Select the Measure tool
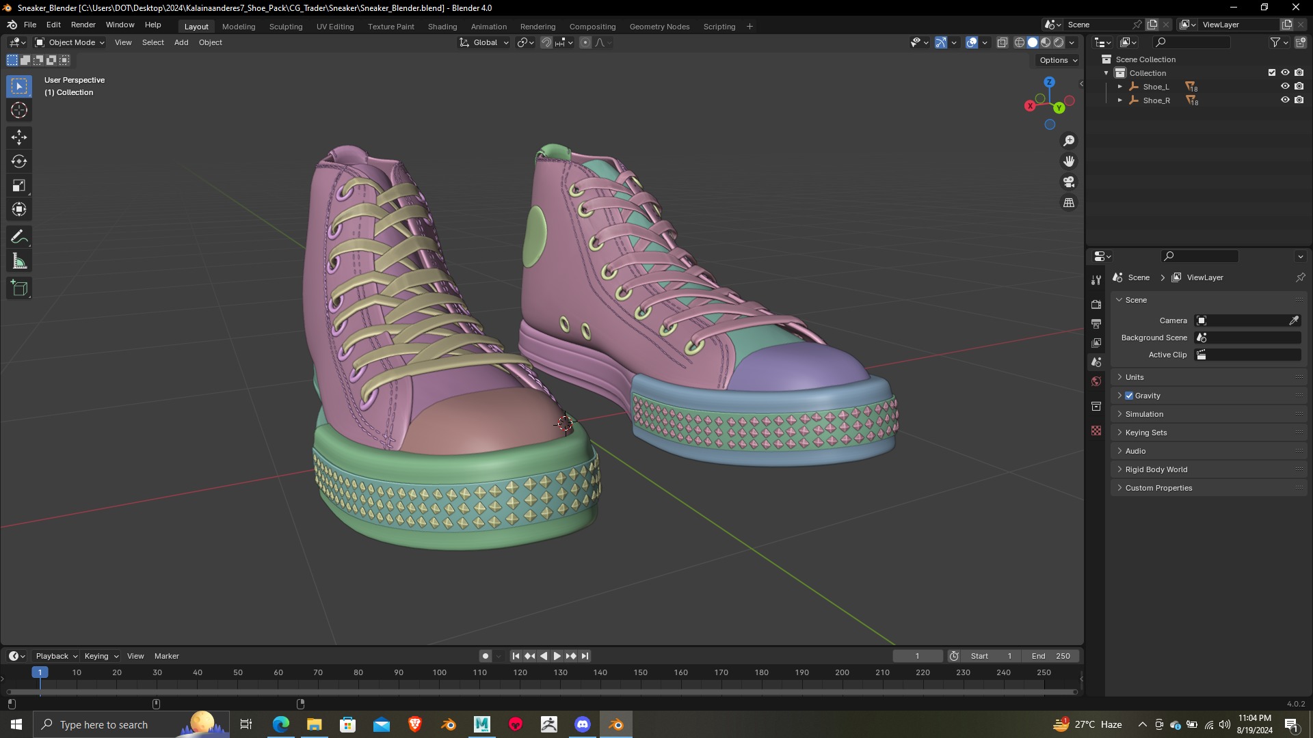1313x738 pixels. pos(19,261)
